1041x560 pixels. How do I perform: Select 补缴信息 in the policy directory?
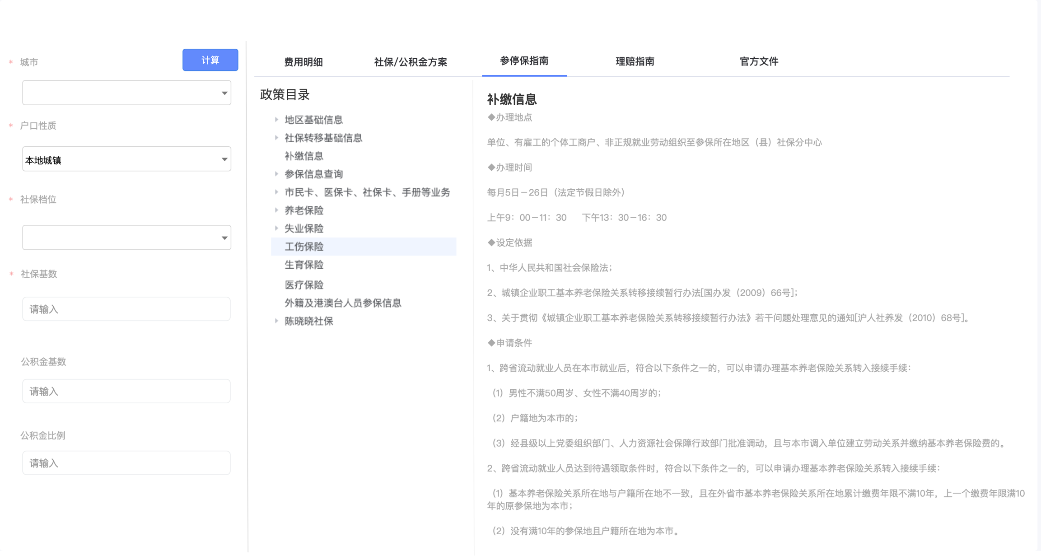coord(304,156)
